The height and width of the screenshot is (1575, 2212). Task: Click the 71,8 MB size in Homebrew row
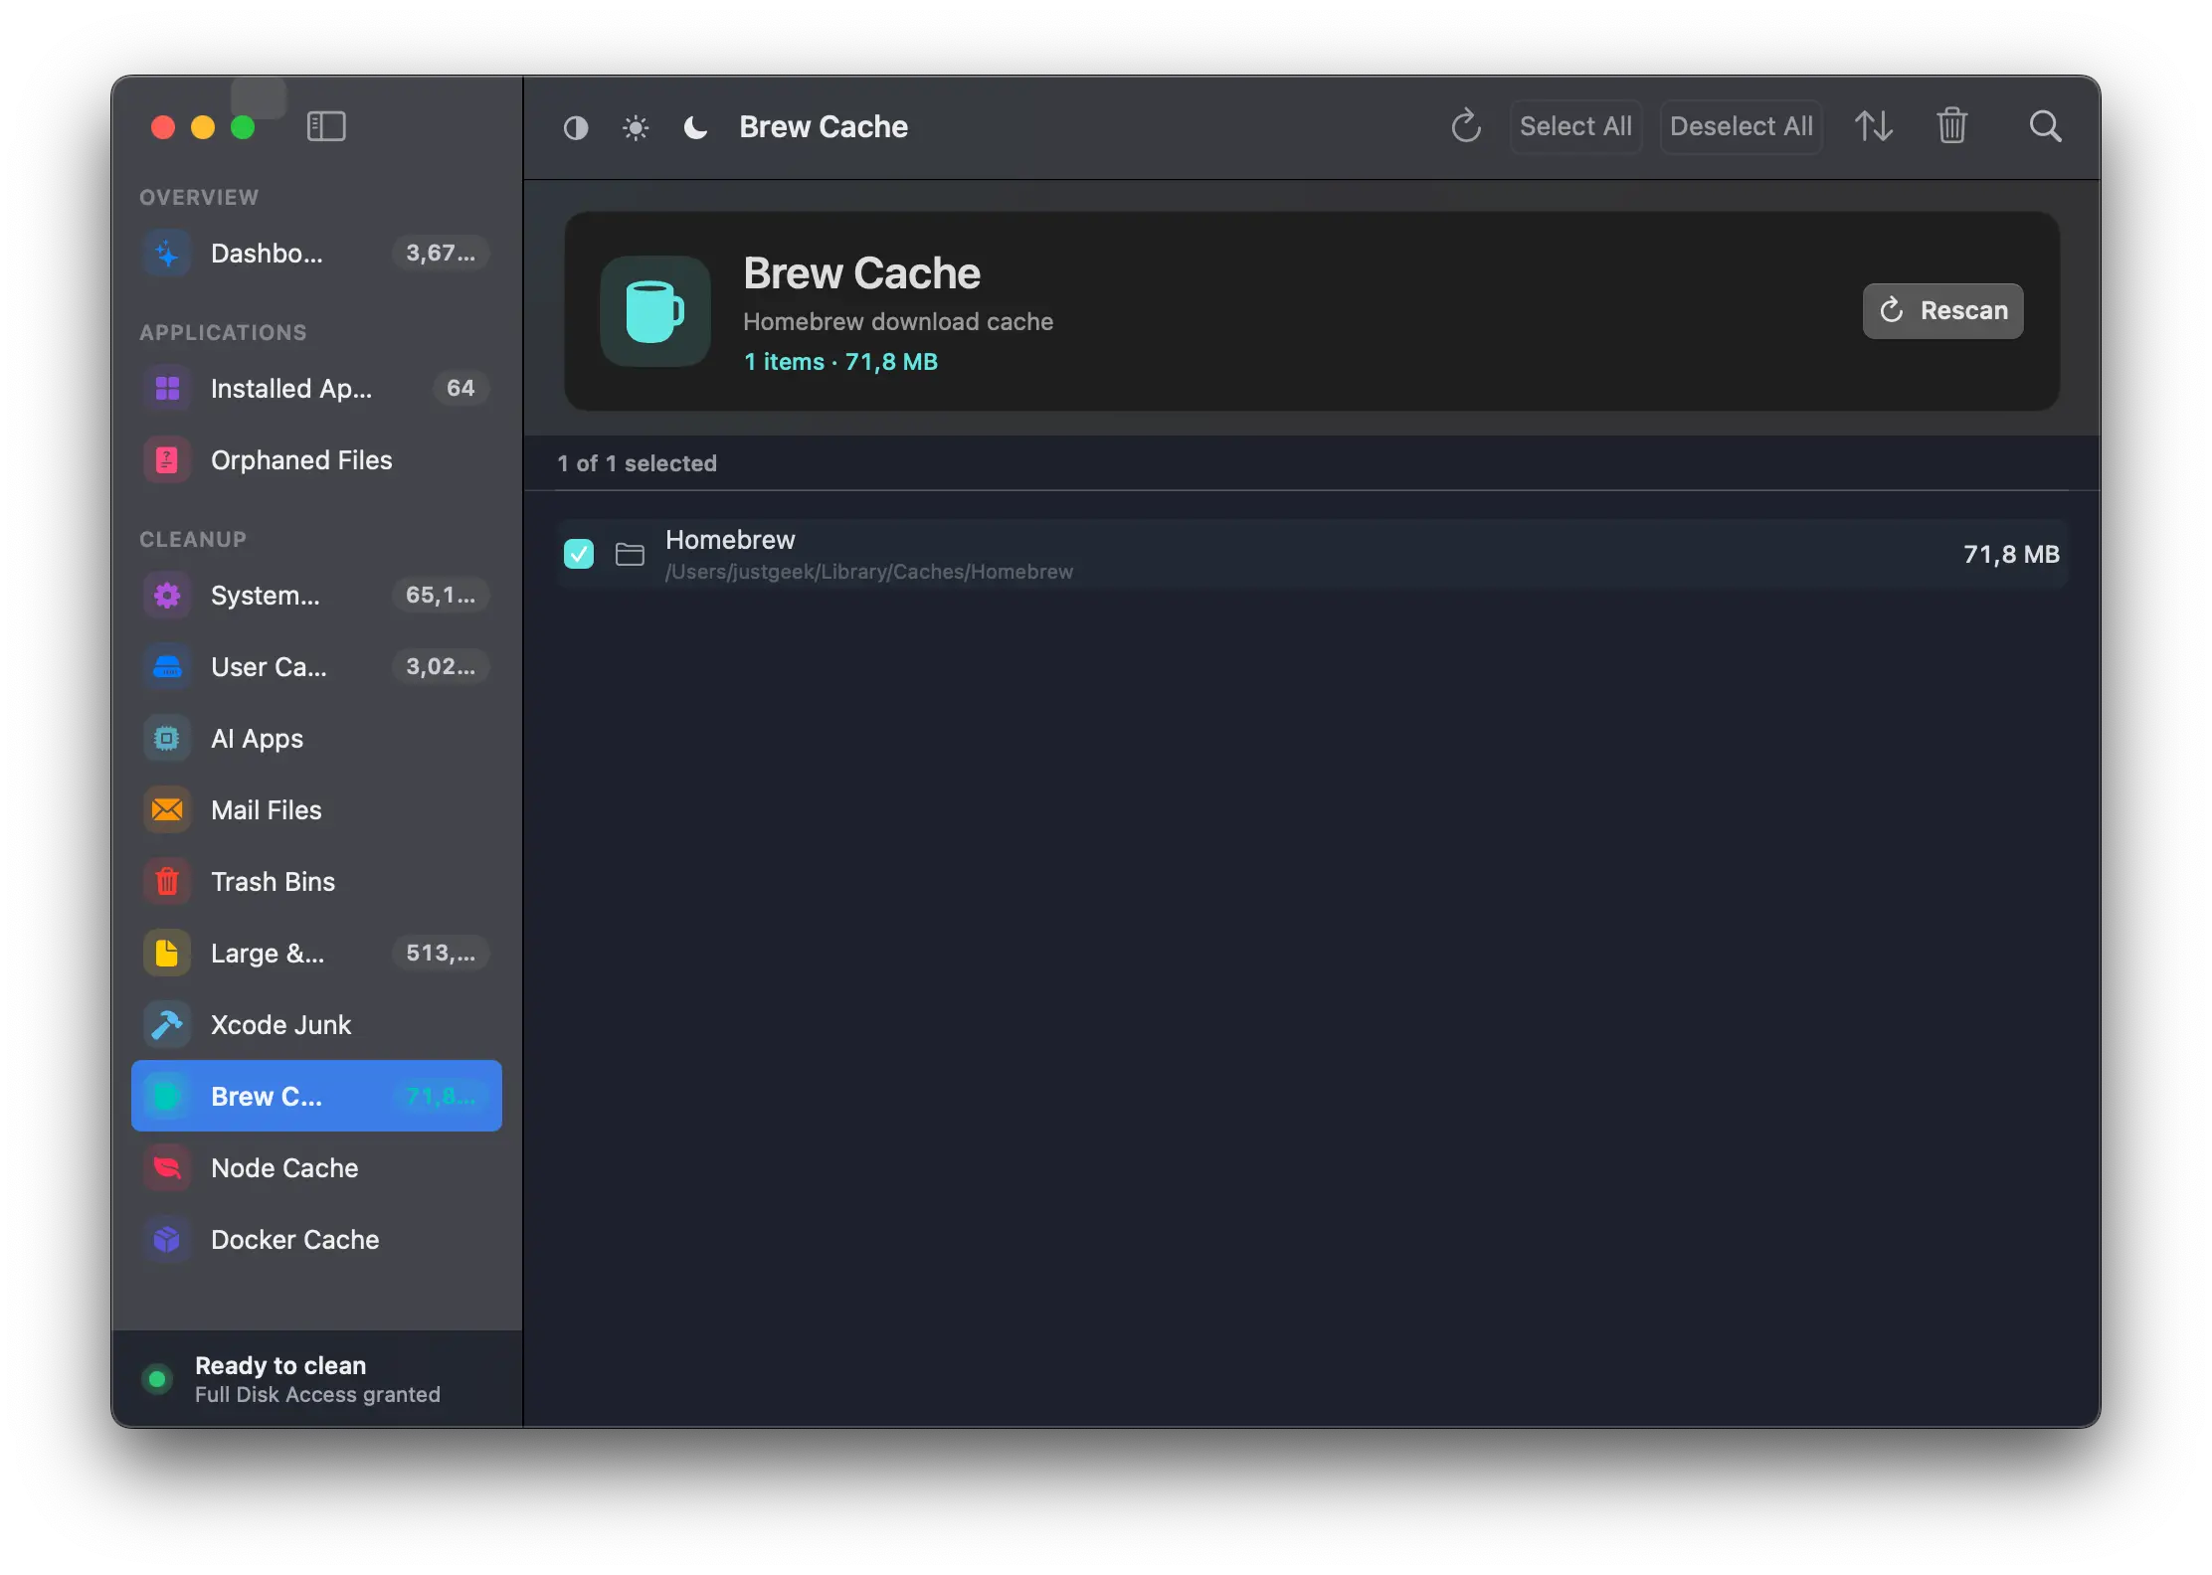tap(2011, 554)
